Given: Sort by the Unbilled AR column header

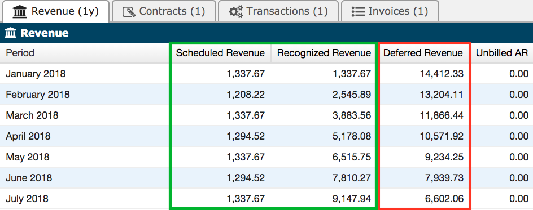Looking at the screenshot, I should coord(501,53).
